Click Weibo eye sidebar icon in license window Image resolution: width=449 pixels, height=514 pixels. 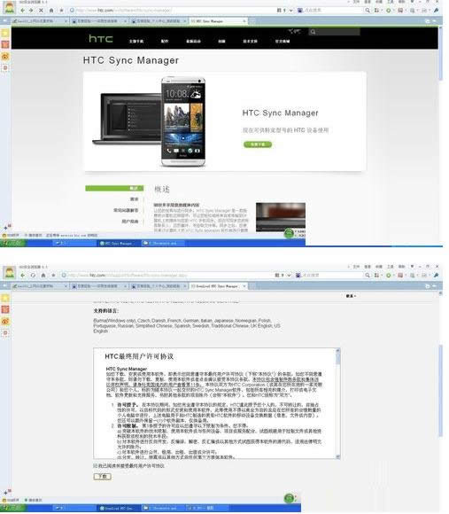(5, 321)
